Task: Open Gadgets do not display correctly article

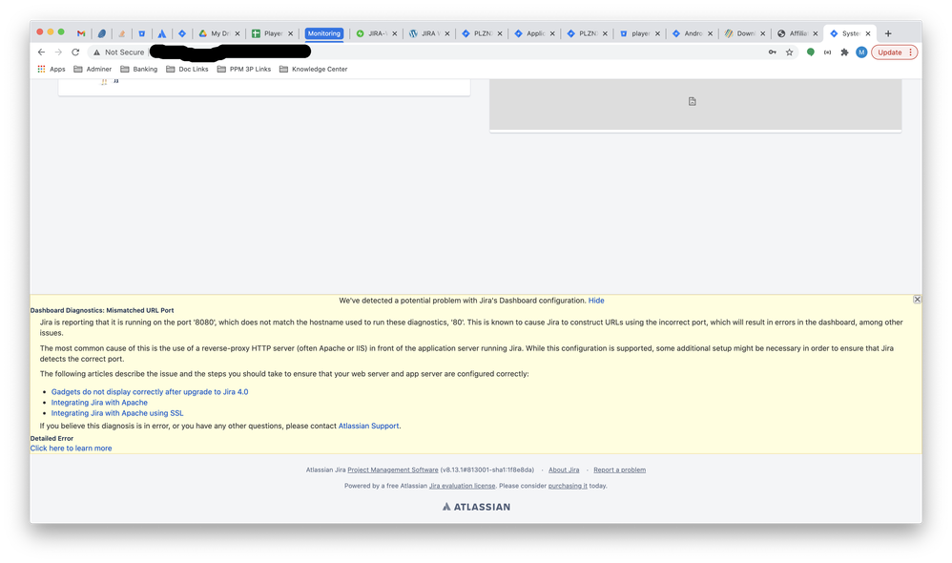Action: coord(150,392)
